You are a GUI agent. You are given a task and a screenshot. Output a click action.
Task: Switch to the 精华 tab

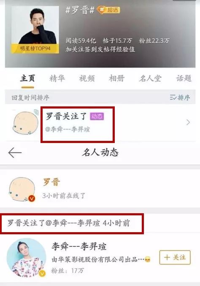point(57,78)
